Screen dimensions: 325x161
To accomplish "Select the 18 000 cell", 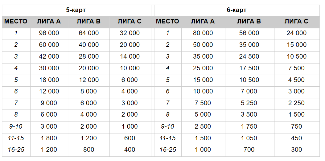I will coord(49,80).
